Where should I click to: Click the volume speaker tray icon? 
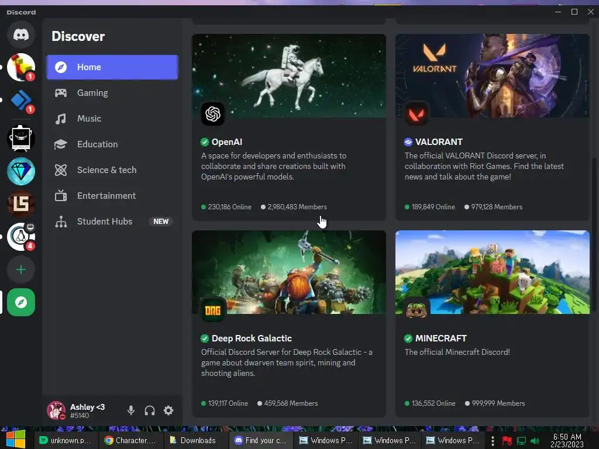(535, 441)
